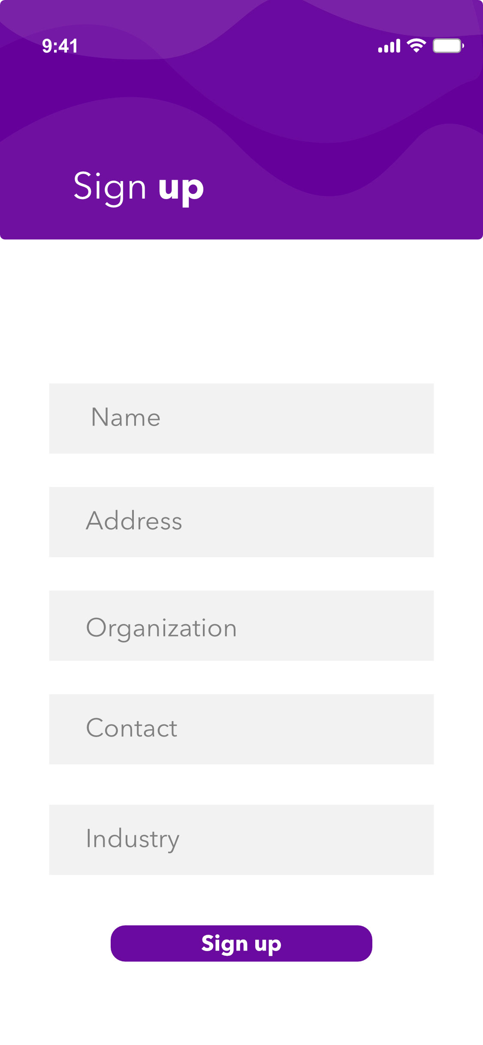Click the white "Sign up" button text
The height and width of the screenshot is (1045, 483).
(x=241, y=944)
